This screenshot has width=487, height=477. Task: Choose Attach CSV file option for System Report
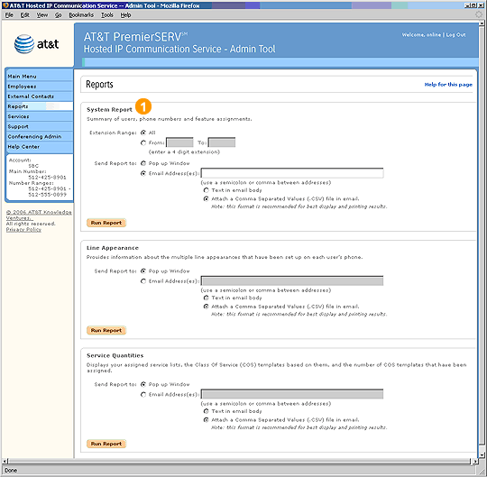(206, 198)
